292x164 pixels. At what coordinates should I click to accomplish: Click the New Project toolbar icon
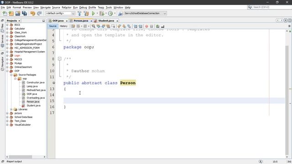(11, 13)
